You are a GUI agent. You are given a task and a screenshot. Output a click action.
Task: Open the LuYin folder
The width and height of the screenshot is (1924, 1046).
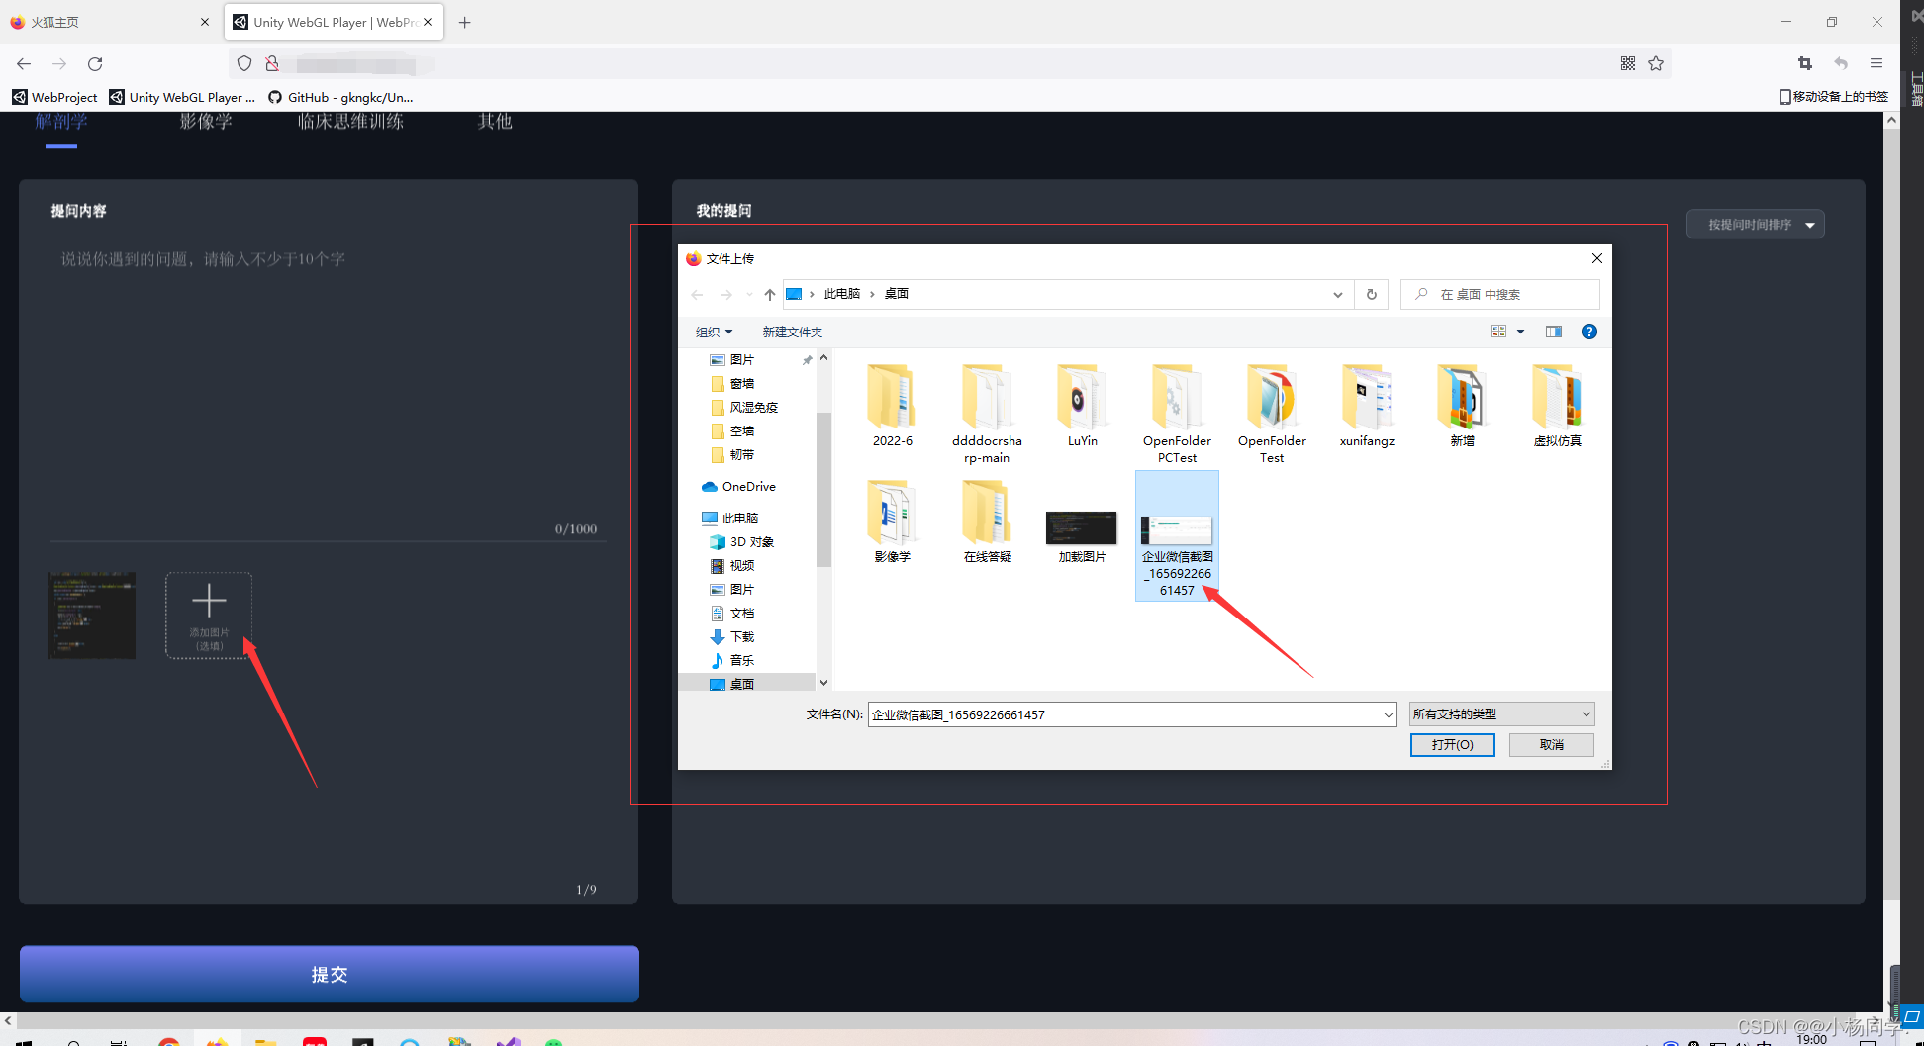click(1082, 406)
